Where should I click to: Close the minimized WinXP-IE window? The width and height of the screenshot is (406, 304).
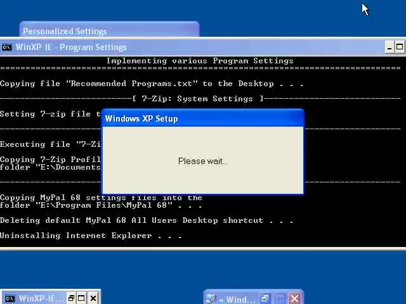point(93,298)
